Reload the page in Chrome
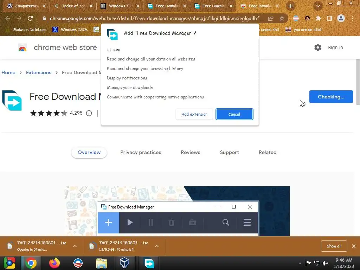Viewport: 360px width, 270px height. point(30,18)
